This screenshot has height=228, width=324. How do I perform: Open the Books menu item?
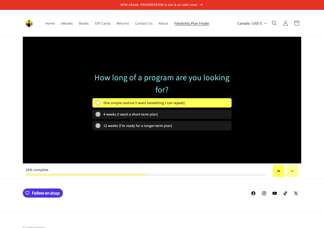point(84,23)
